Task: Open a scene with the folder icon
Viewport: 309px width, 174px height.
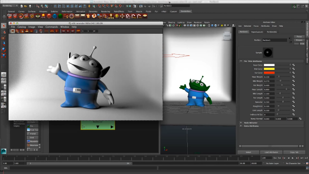Action: tap(26, 6)
